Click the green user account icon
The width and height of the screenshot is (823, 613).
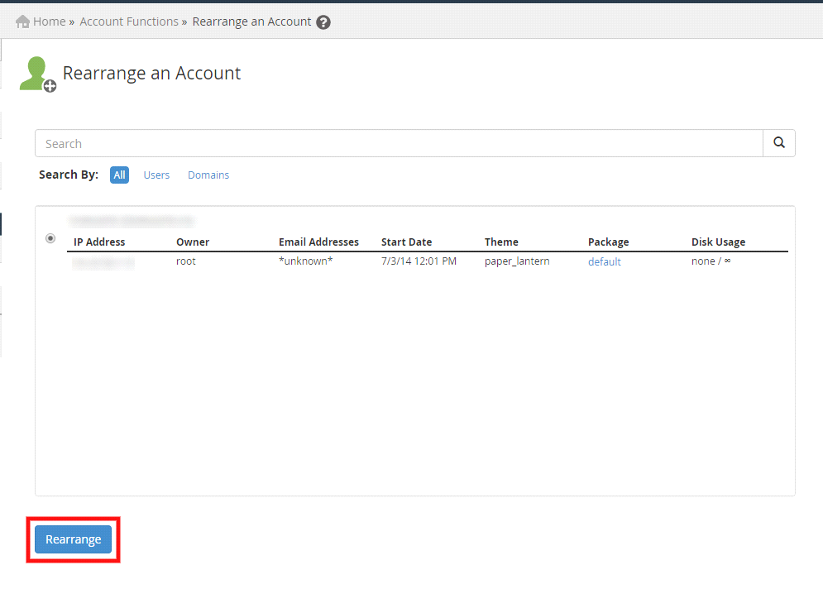coord(37,74)
